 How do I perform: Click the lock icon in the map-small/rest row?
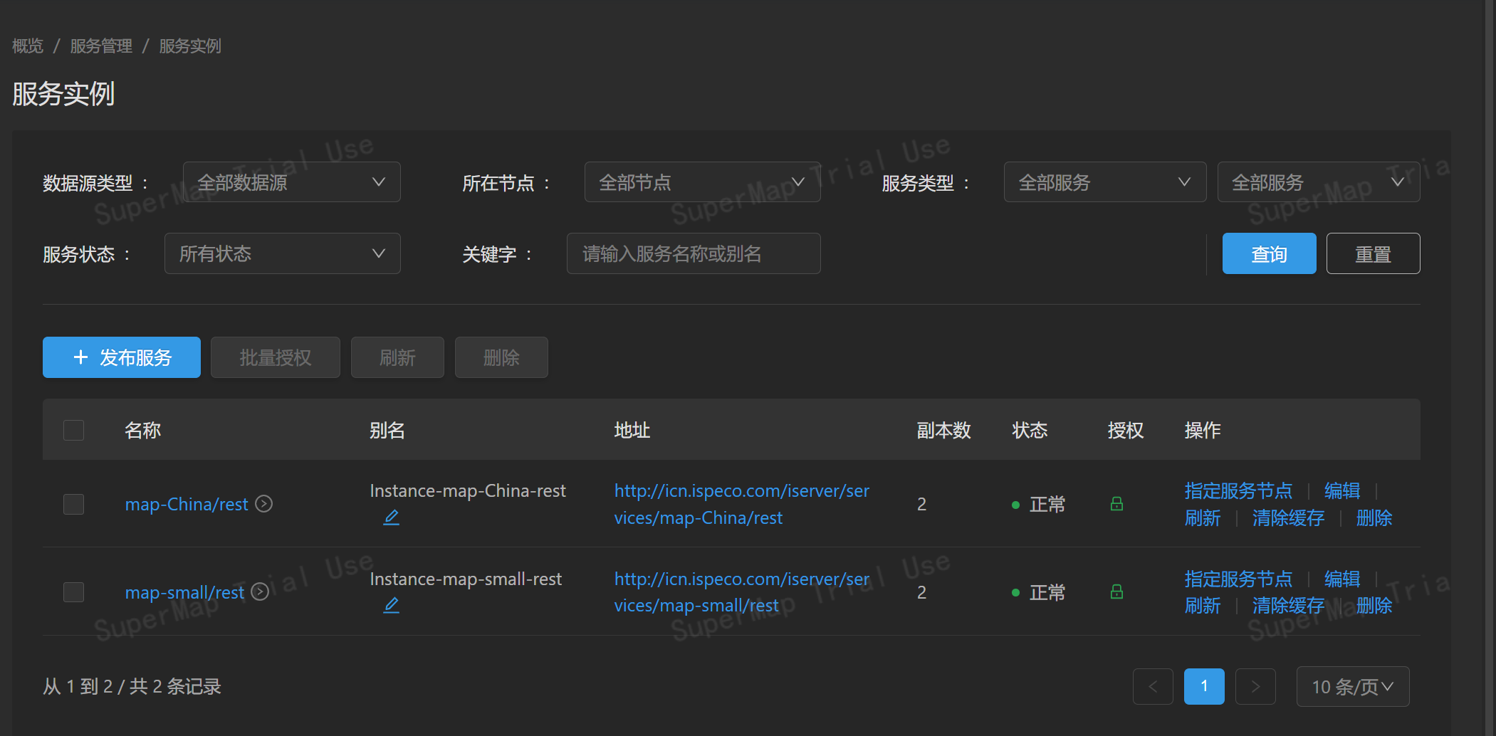coord(1116,592)
